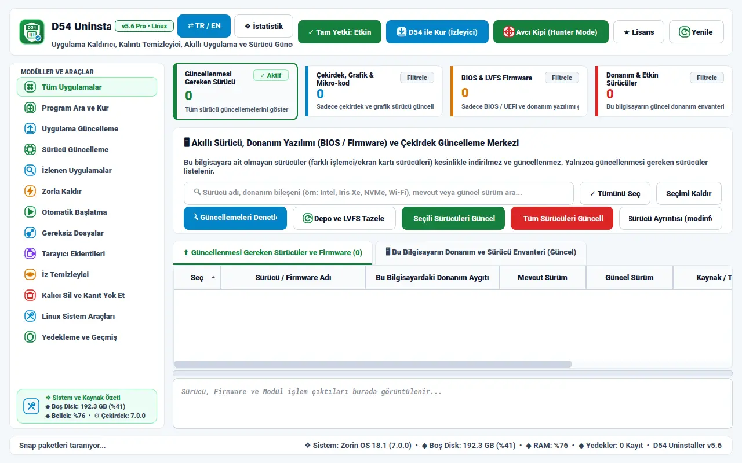
Task: Click Filtrele on BIOS & LVFS Firmware card
Action: pyautogui.click(x=562, y=78)
